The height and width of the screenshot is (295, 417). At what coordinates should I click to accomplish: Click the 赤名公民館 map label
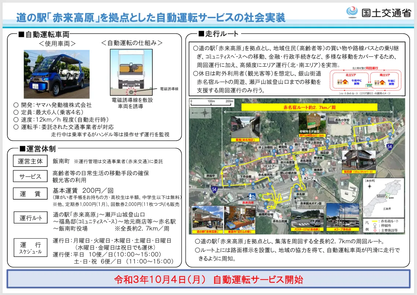click(279, 221)
